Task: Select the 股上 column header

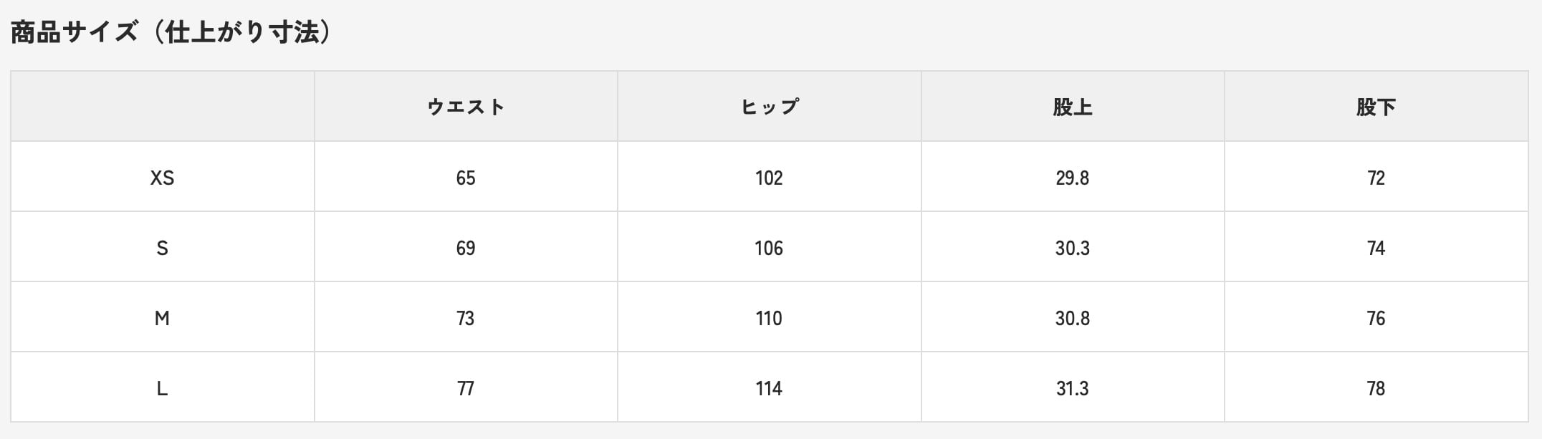Action: point(1072,107)
